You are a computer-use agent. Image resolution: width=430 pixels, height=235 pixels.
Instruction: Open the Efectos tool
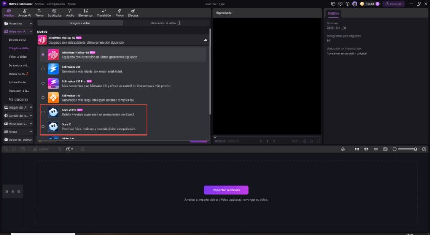pyautogui.click(x=133, y=13)
